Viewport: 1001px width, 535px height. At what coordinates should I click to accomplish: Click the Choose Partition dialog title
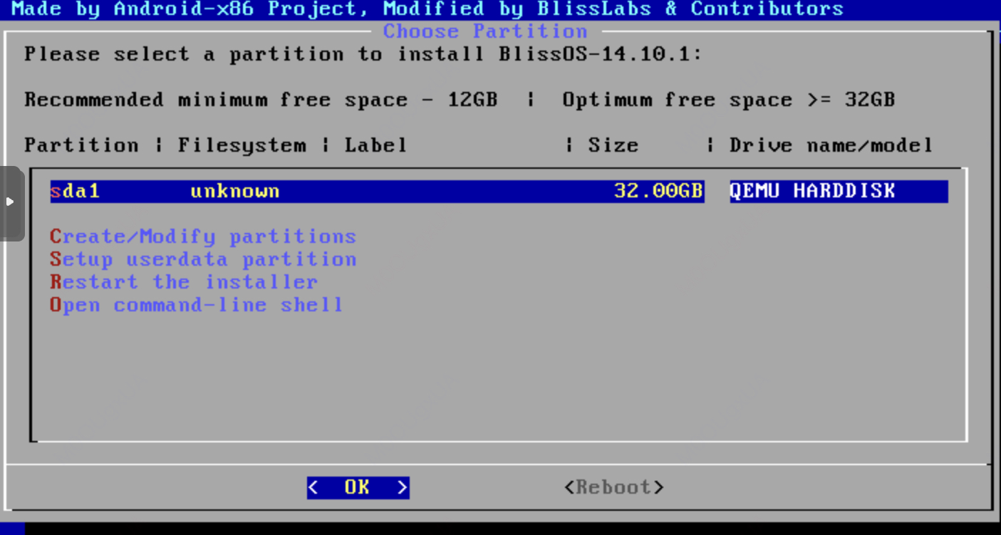pos(486,31)
